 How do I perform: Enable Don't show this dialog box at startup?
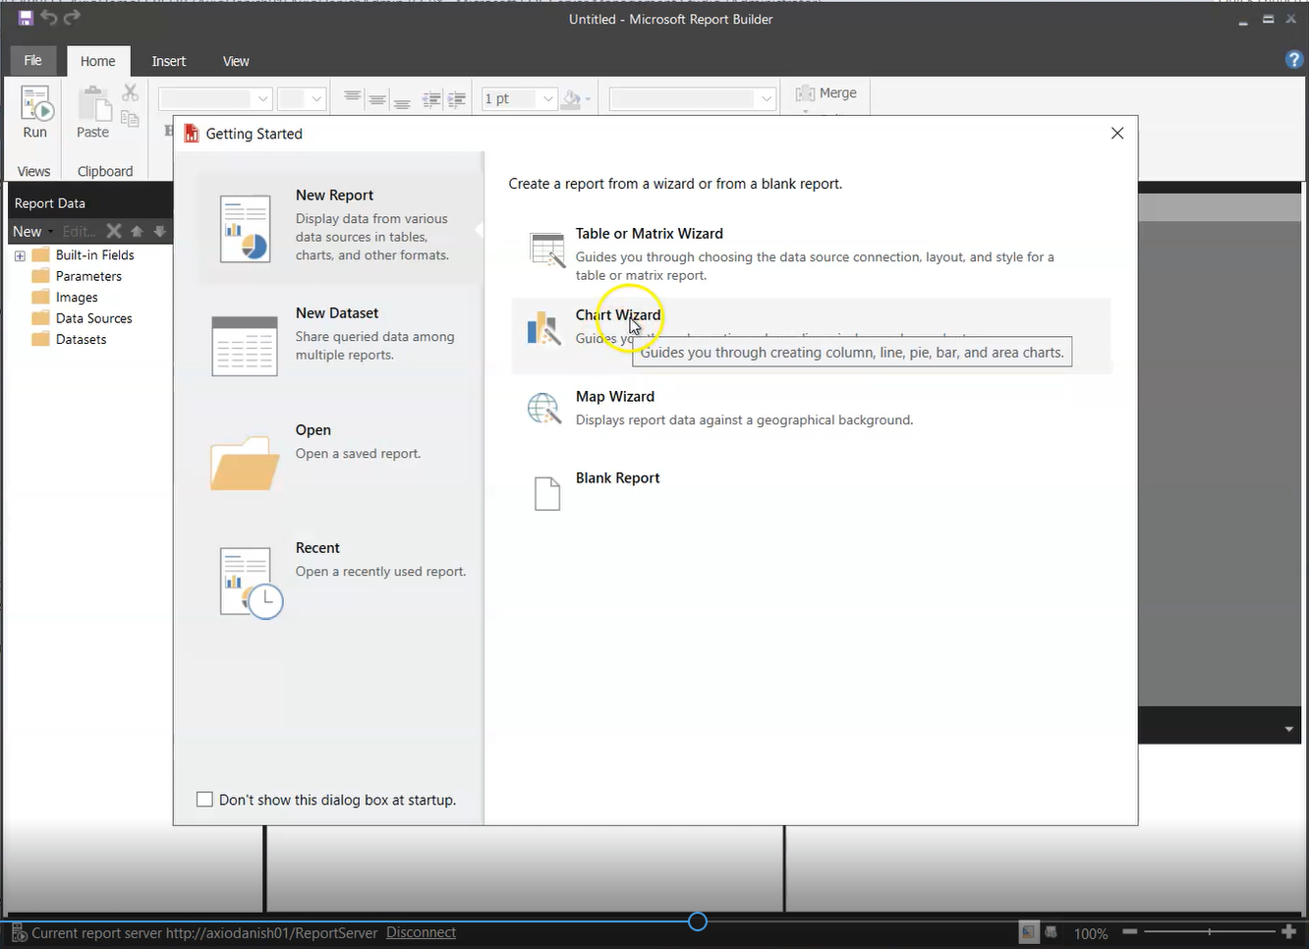tap(204, 800)
